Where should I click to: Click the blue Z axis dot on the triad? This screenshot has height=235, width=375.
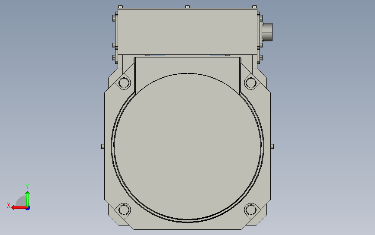28,208
